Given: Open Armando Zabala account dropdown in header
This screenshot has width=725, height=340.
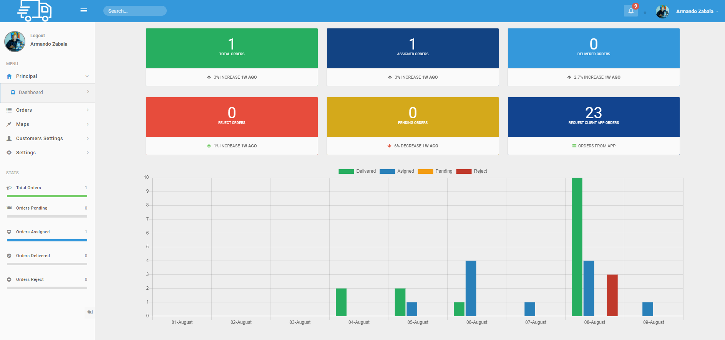Looking at the screenshot, I should [697, 12].
